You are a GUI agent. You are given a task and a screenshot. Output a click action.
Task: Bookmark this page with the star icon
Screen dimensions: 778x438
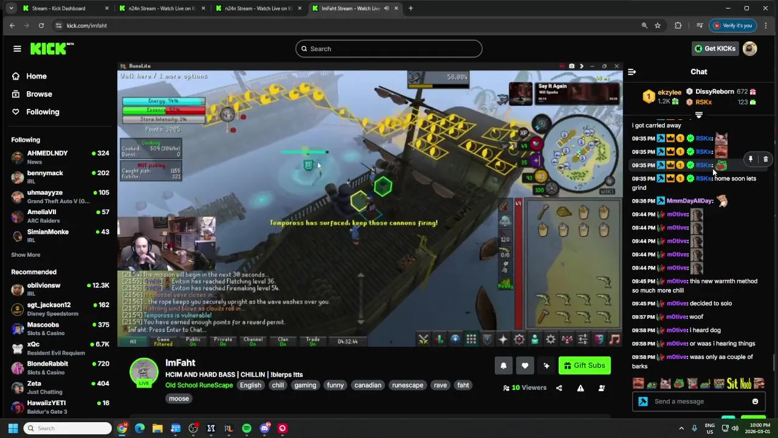pyautogui.click(x=658, y=26)
